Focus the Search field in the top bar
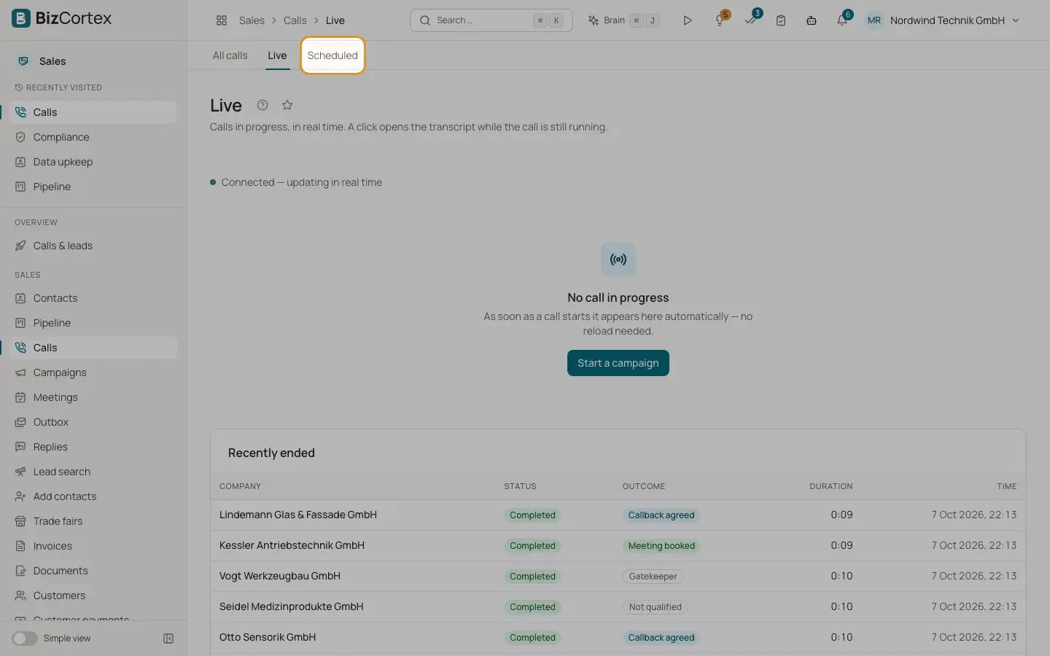This screenshot has width=1050, height=656. click(491, 20)
